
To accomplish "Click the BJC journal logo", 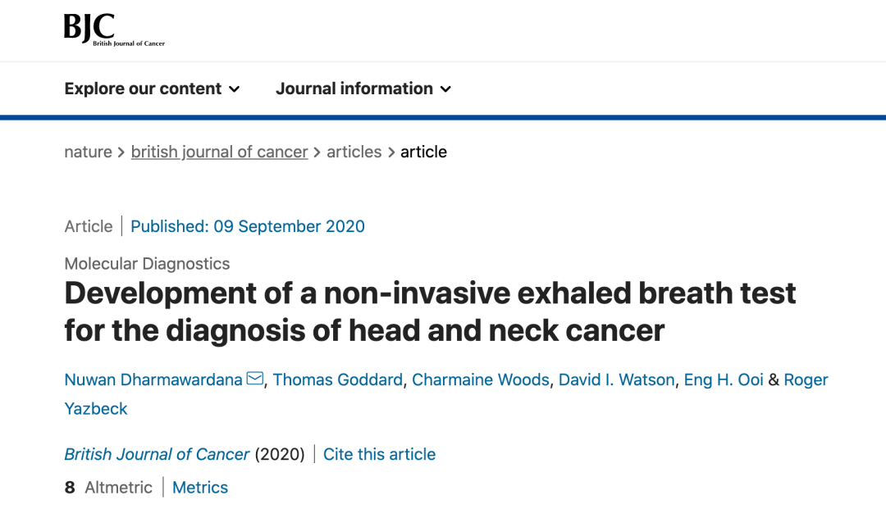I will pyautogui.click(x=113, y=30).
